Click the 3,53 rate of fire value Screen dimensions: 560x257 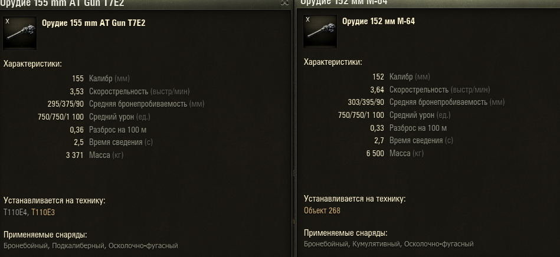77,91
